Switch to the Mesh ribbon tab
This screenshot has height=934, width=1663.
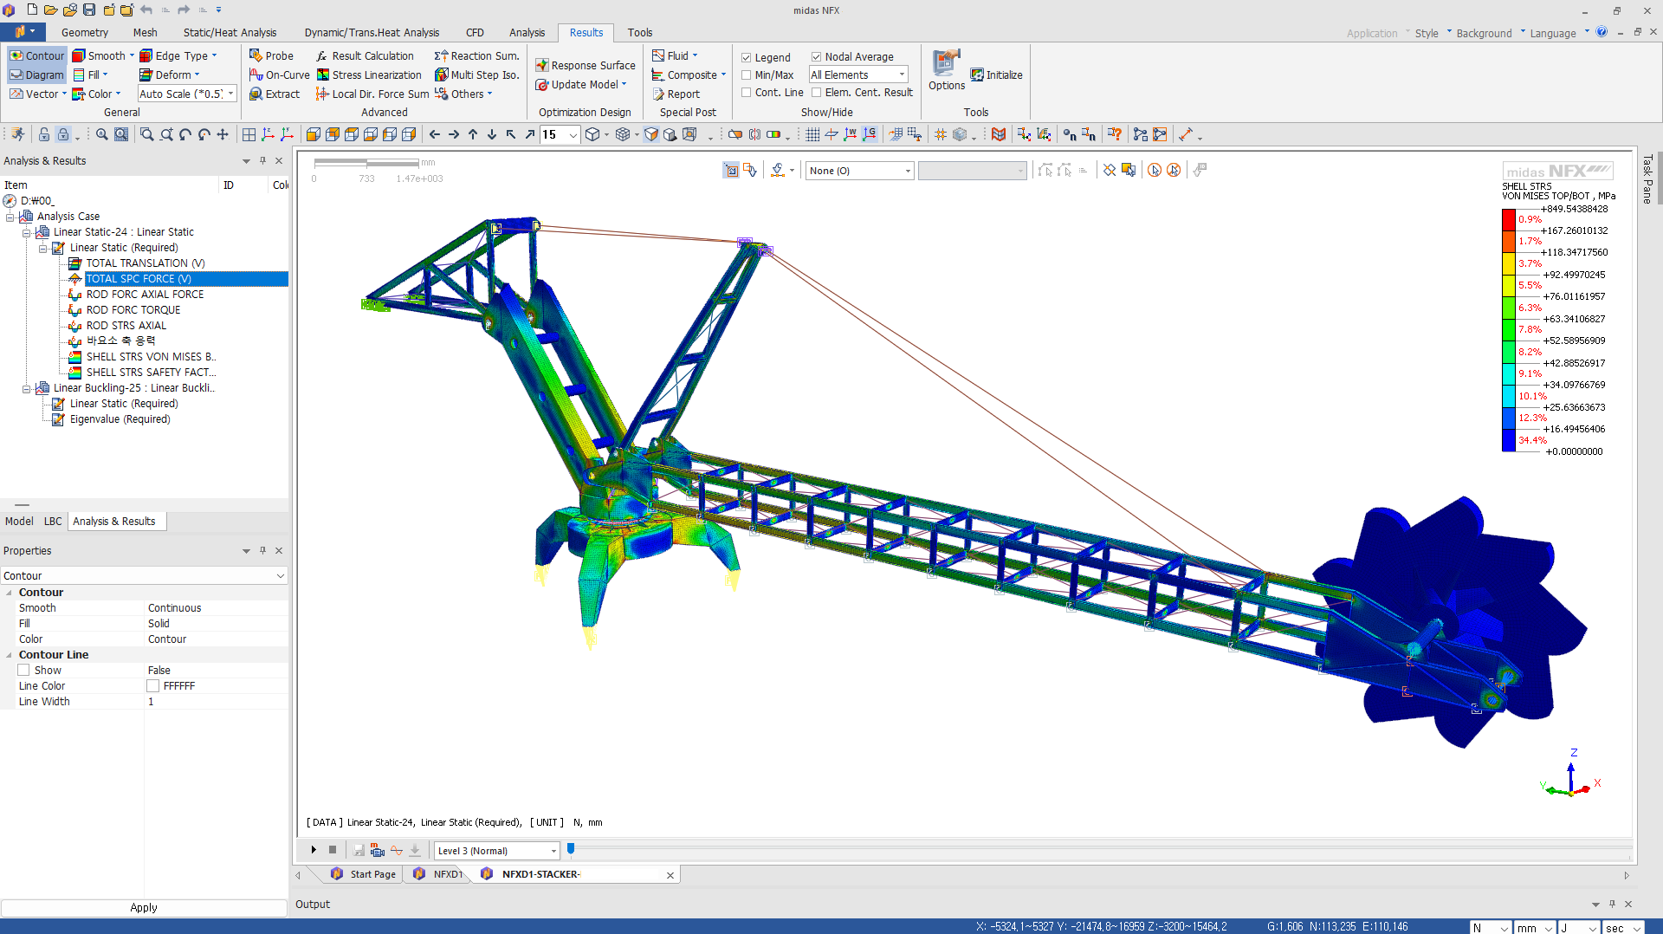tap(145, 33)
